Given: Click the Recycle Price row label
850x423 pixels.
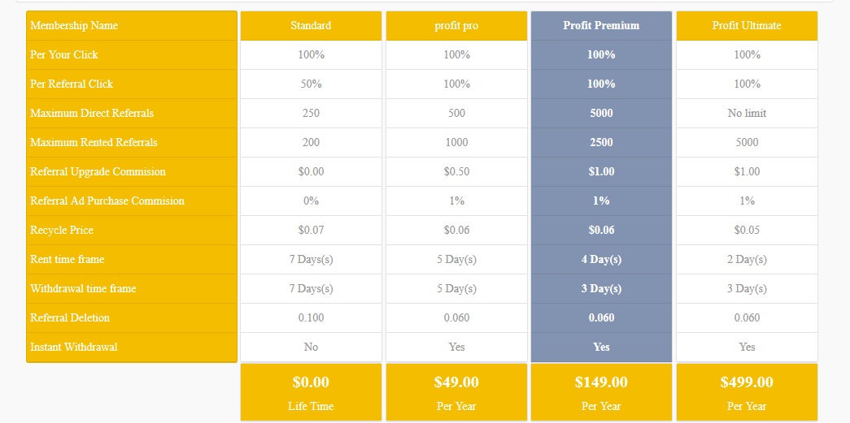Looking at the screenshot, I should coord(132,230).
